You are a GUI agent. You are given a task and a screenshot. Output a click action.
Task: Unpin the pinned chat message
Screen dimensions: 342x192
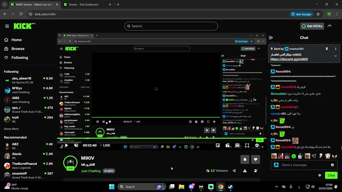[327, 49]
